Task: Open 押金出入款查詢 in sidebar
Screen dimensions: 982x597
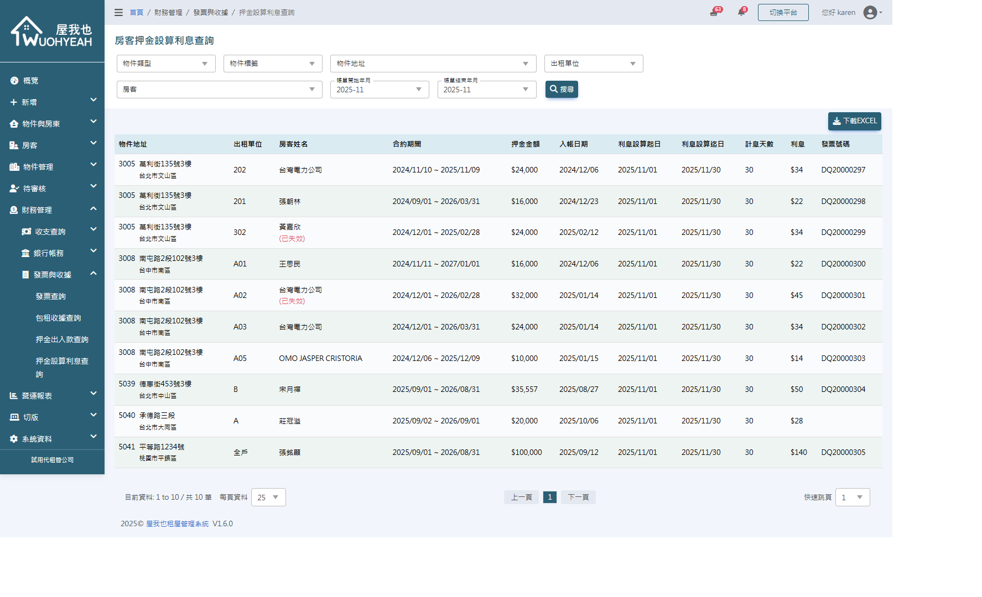Action: pyautogui.click(x=62, y=339)
